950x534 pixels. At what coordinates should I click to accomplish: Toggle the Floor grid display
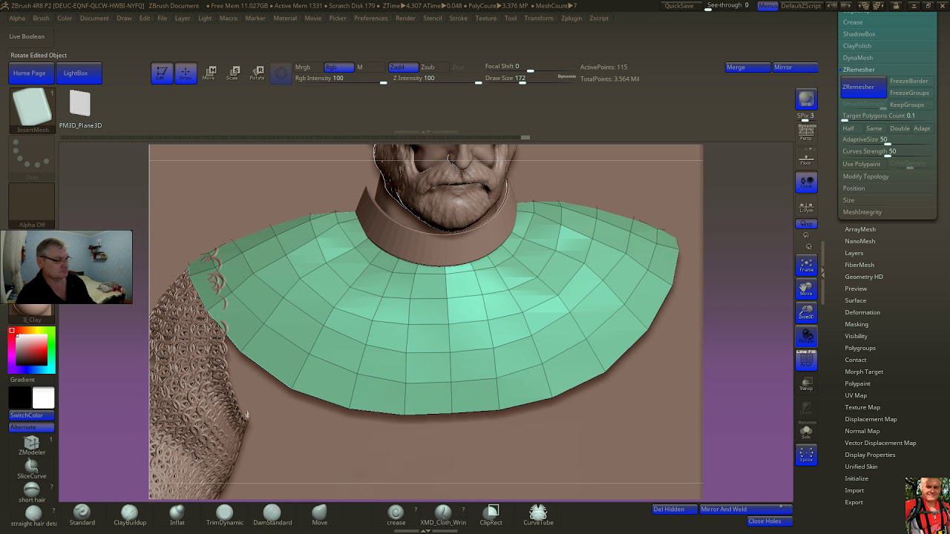(x=806, y=159)
